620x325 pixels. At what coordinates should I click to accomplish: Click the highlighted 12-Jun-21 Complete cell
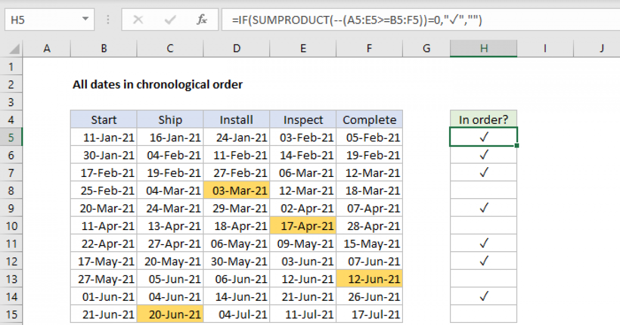click(x=369, y=279)
